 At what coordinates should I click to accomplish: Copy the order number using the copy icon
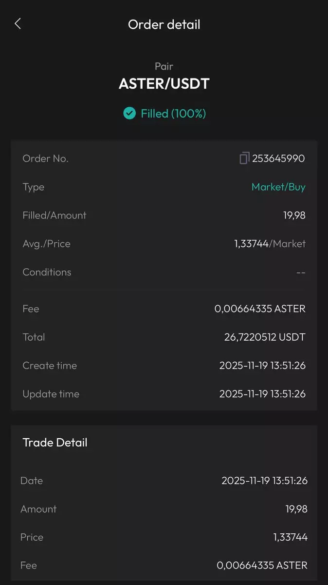click(244, 158)
